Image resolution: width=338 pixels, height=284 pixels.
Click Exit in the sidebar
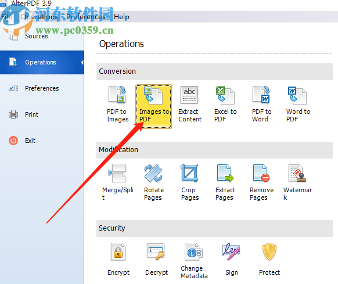tap(42, 141)
